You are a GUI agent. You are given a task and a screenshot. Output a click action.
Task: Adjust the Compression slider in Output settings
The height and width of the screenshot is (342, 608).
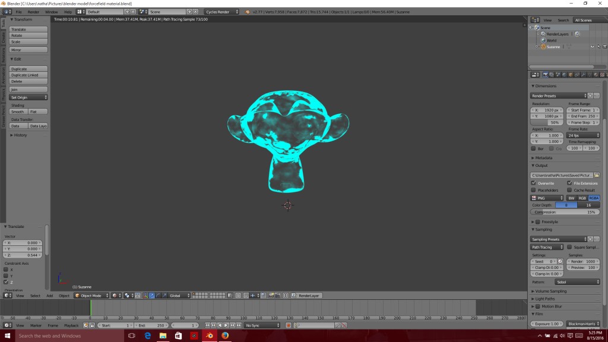(564, 212)
